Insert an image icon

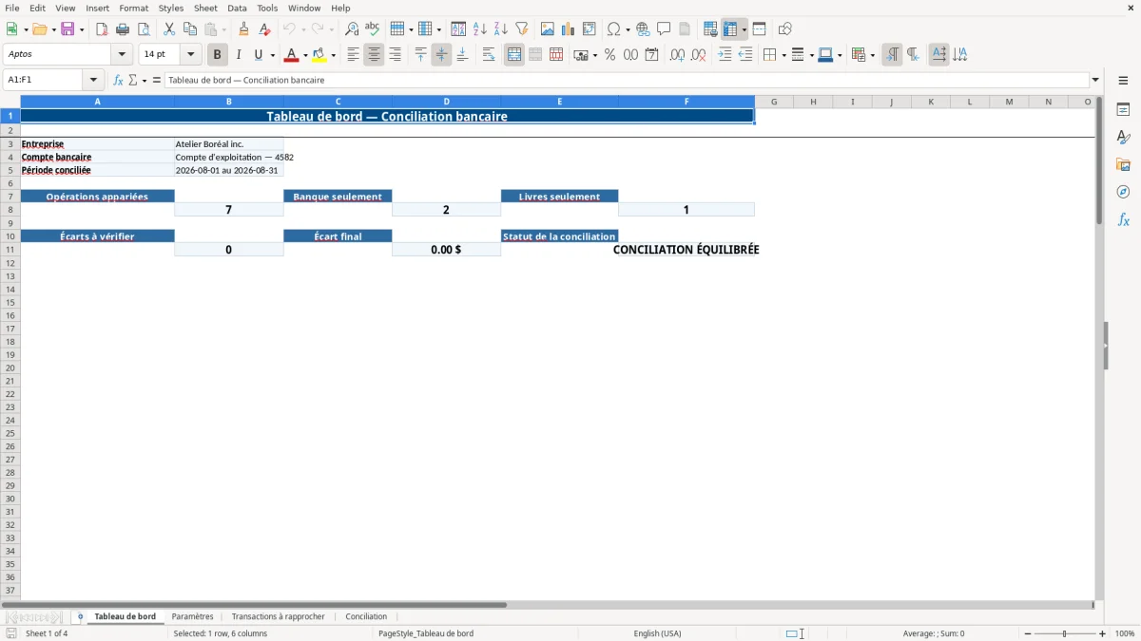(548, 29)
